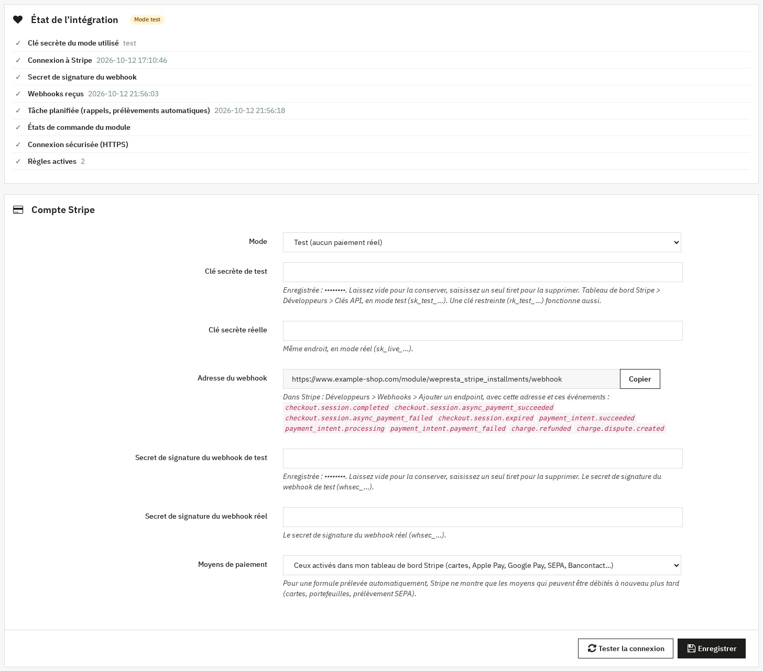The height and width of the screenshot is (671, 763).
Task: Click the 'test' value of Clé secrète du mode utilisé
Action: [129, 43]
